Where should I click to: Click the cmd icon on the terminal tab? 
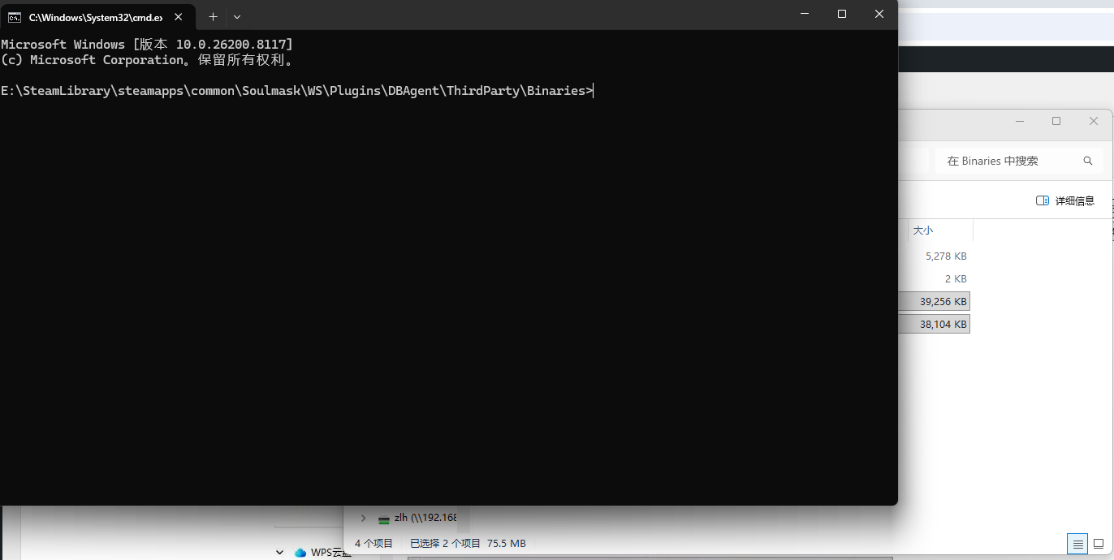[x=15, y=17]
